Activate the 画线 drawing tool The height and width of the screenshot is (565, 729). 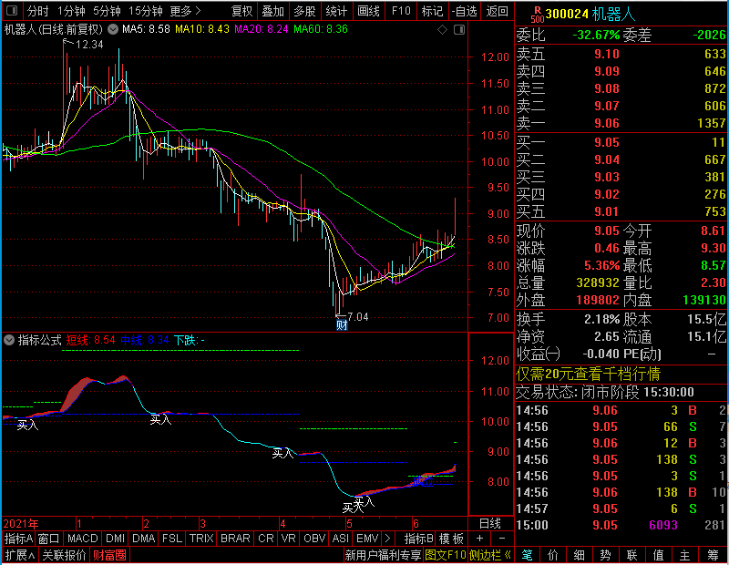368,11
